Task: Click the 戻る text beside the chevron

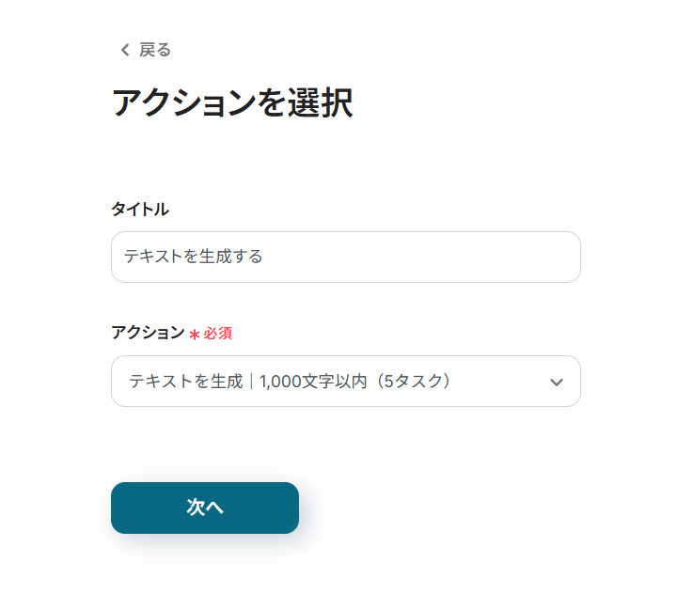Action: (x=155, y=51)
